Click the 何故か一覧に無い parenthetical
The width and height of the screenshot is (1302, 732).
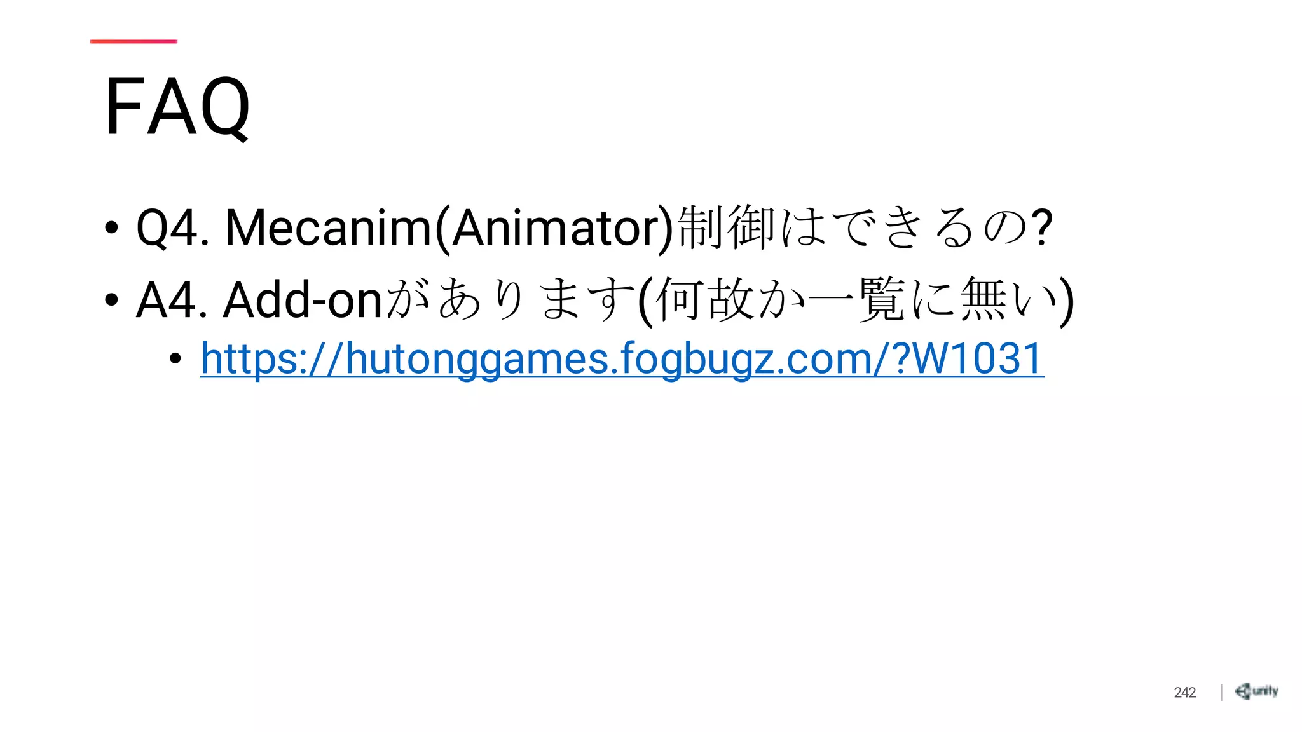856,300
